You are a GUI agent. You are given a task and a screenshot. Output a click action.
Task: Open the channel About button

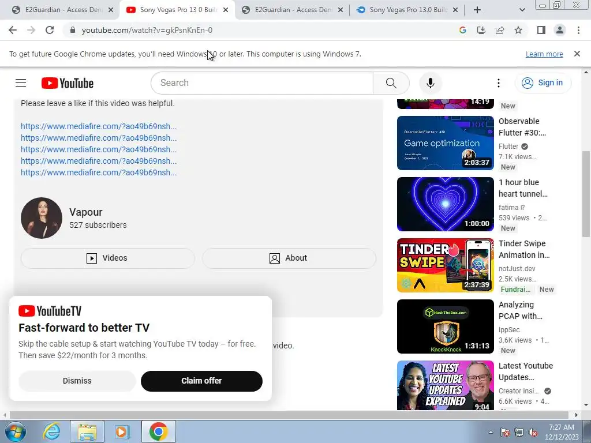(289, 258)
